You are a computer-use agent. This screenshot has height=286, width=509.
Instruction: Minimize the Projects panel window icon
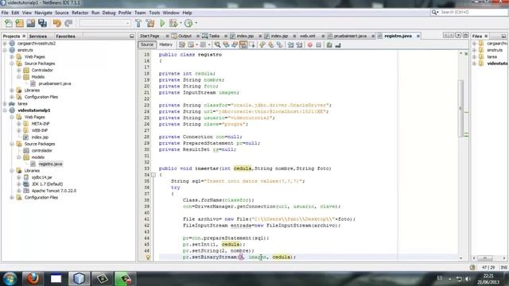[x=131, y=36]
